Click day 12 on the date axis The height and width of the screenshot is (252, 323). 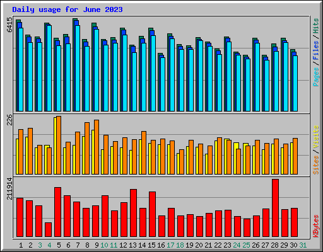(x=123, y=245)
